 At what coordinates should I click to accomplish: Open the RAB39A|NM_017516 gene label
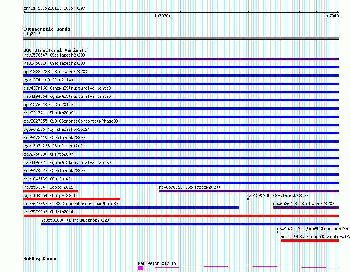click(x=157, y=263)
